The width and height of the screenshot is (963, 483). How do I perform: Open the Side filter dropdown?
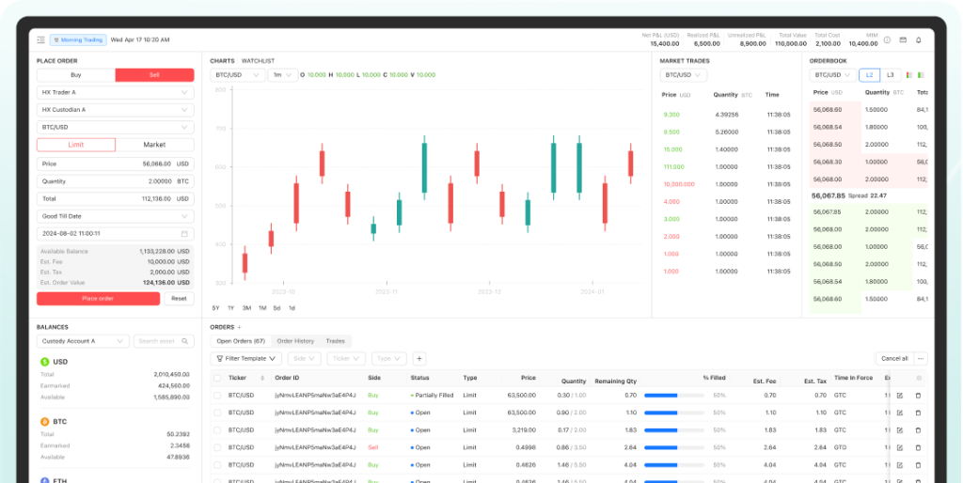(x=304, y=358)
